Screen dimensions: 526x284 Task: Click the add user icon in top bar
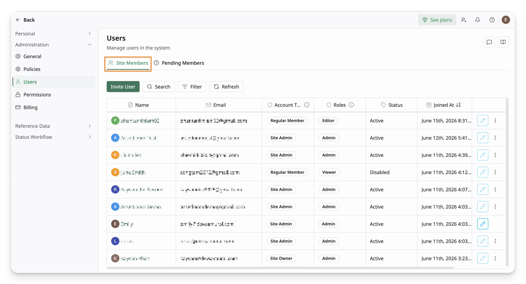464,20
